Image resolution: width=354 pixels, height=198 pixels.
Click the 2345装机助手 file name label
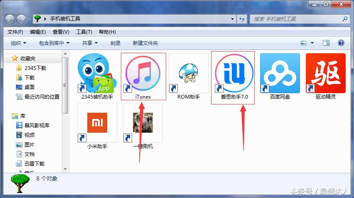pos(97,97)
